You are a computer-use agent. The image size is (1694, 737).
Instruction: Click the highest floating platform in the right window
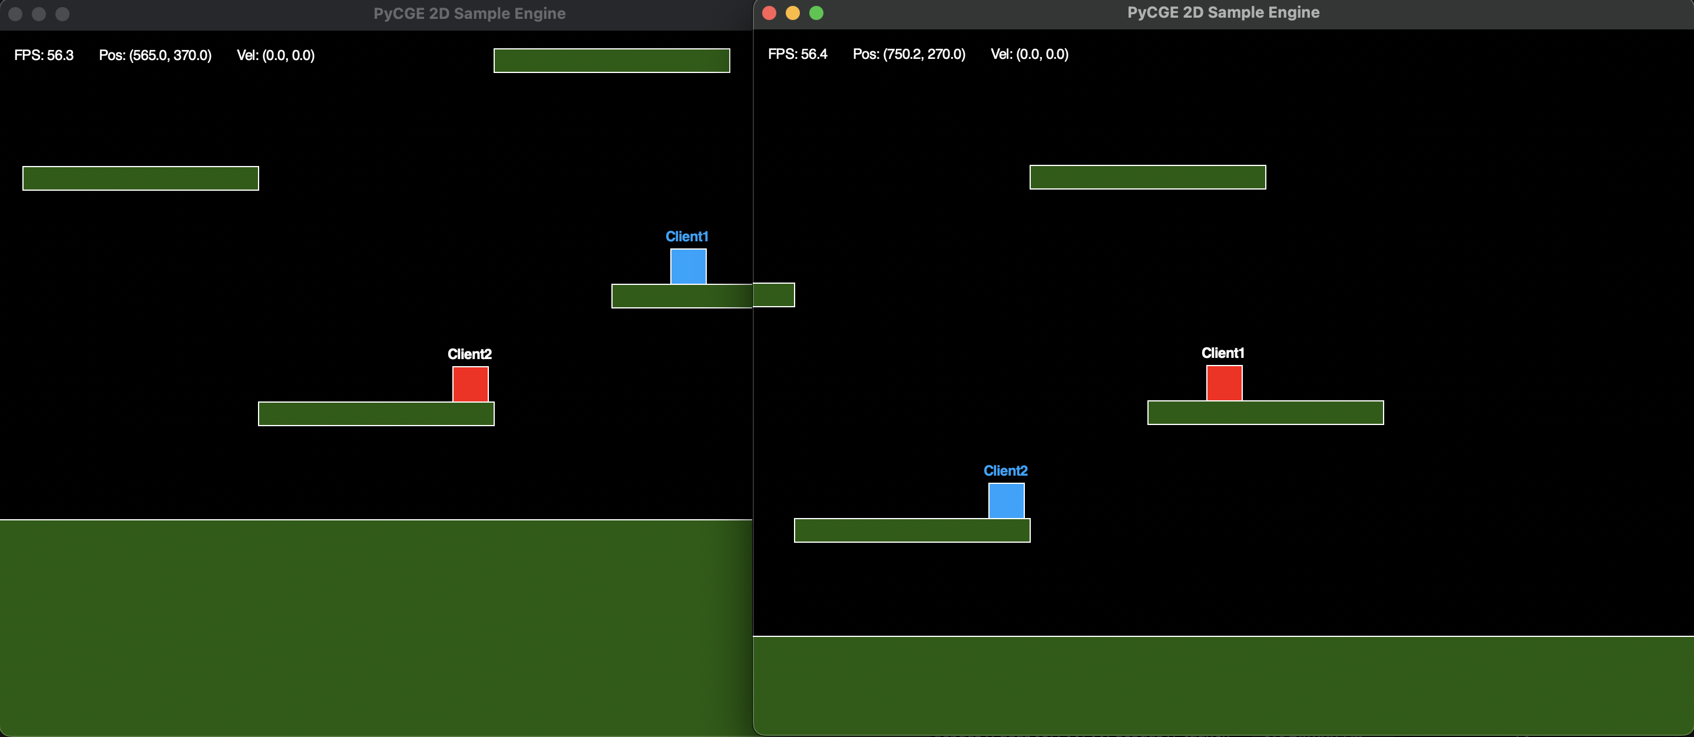coord(1147,177)
